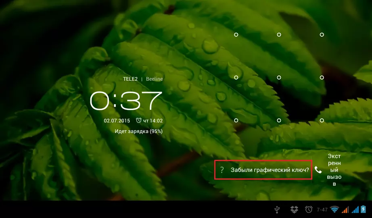Tap the next alarm indicator "чт 14:02"
Viewport: 372px width, 218px height.
click(x=149, y=120)
